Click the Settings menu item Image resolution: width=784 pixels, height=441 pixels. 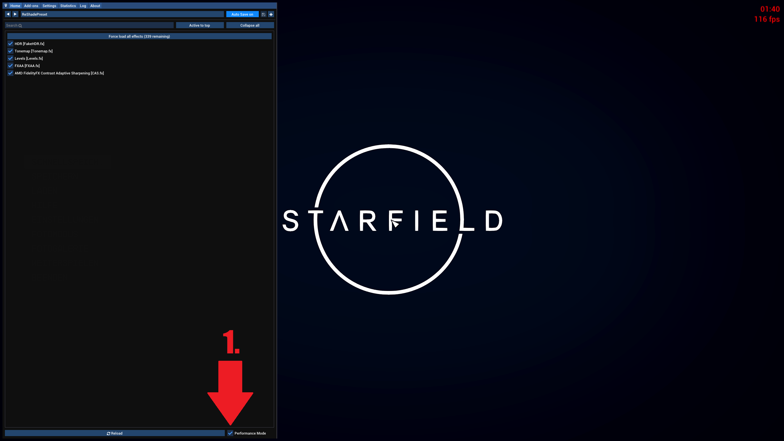point(49,6)
